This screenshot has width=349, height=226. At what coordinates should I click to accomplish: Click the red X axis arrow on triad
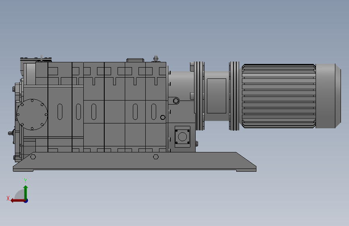tap(17, 201)
